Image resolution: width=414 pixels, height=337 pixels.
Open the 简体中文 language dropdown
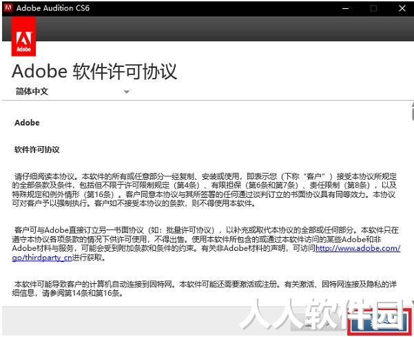[72, 92]
